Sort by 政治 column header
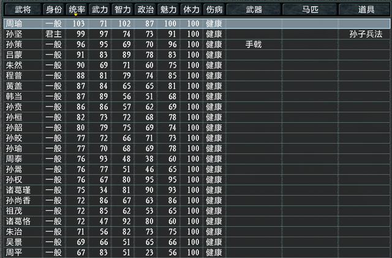The width and height of the screenshot is (392, 258). click(x=146, y=10)
